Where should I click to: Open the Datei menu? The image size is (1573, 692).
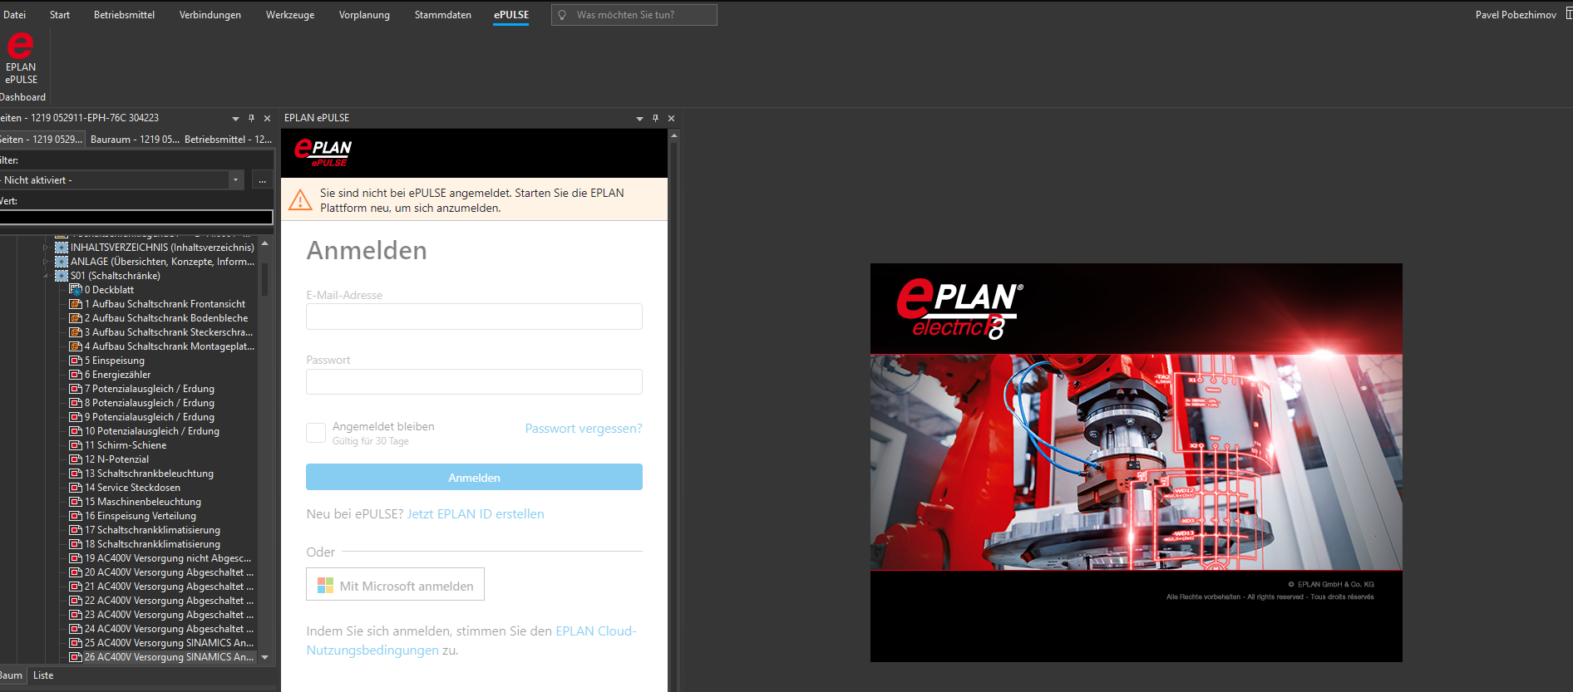pyautogui.click(x=14, y=15)
